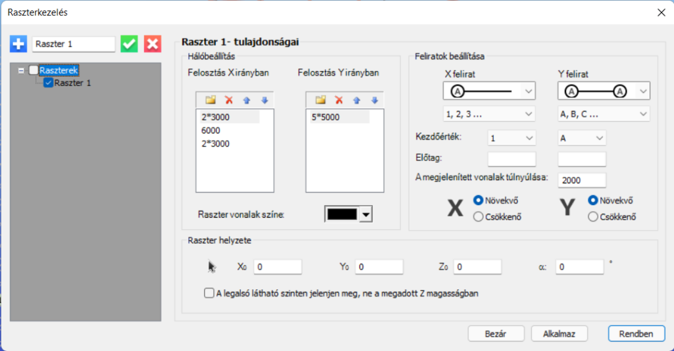Screen dimensions: 674x351
Task: Move down arrow in Y direction division toolbar
Action: click(375, 100)
